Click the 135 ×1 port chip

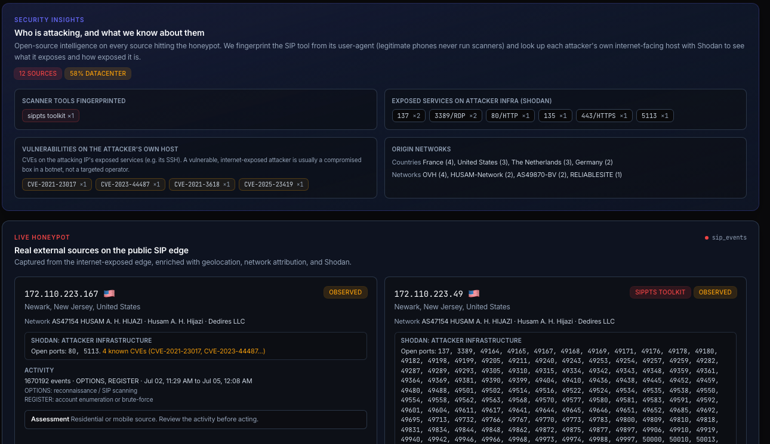click(x=555, y=116)
